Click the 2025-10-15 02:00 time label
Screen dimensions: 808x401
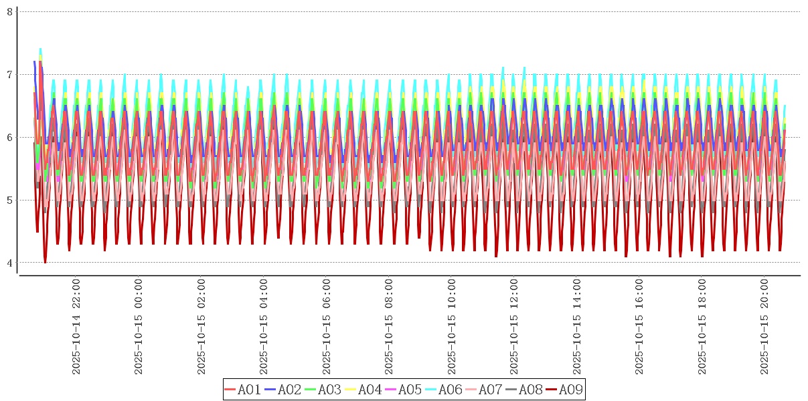click(201, 327)
